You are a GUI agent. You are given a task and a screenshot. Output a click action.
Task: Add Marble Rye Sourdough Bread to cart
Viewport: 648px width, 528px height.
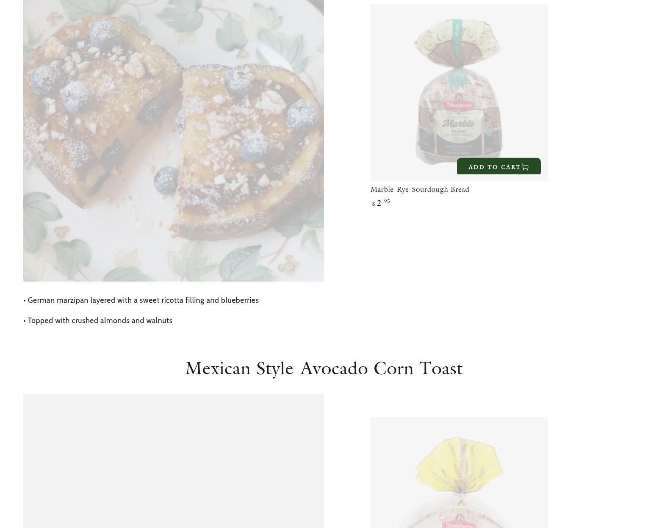coord(498,166)
